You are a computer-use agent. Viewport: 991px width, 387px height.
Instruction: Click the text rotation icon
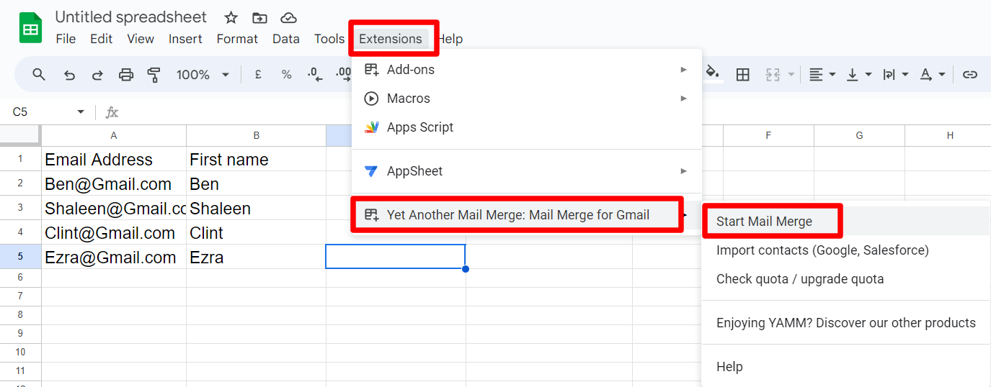pos(925,74)
